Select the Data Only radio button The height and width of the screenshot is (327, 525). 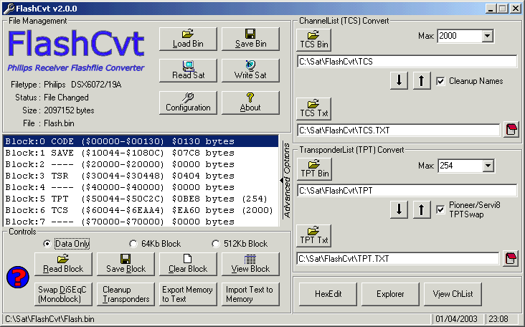(47, 244)
